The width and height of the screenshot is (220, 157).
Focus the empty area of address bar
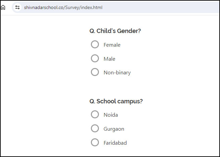coord(160,7)
